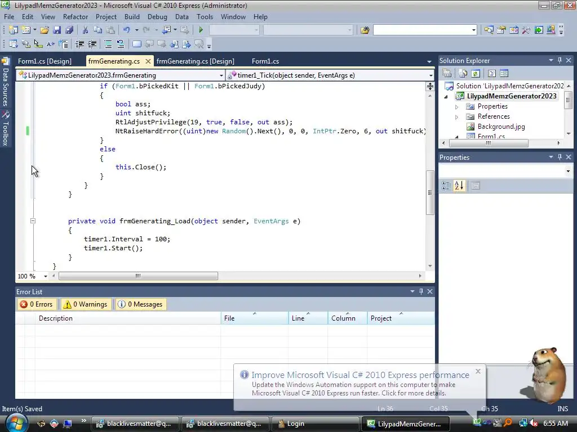Select Background.jpg in Solution Explorer
577x432 pixels.
coord(501,127)
